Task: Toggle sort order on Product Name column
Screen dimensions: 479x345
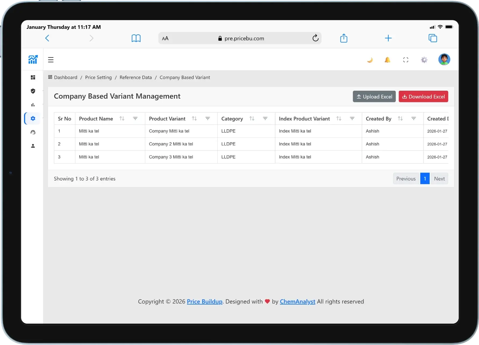Action: [122, 118]
